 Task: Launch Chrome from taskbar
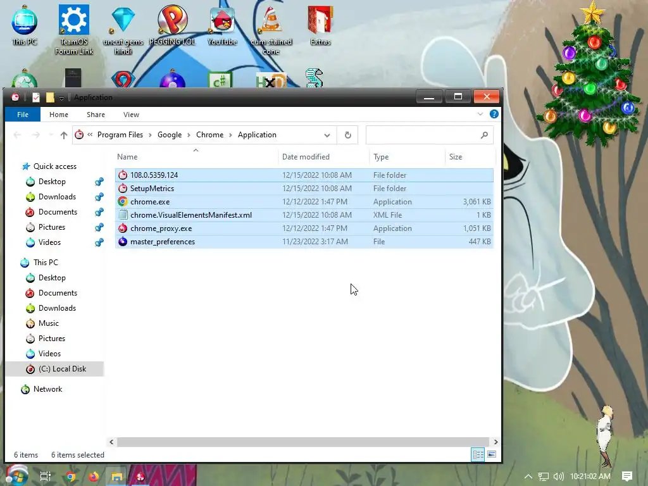point(71,477)
